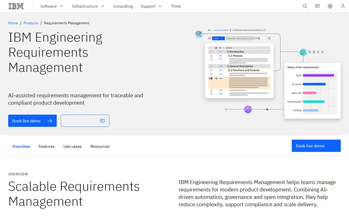This screenshot has height=218, width=349.
Task: Select the Overview tab
Action: (21, 146)
